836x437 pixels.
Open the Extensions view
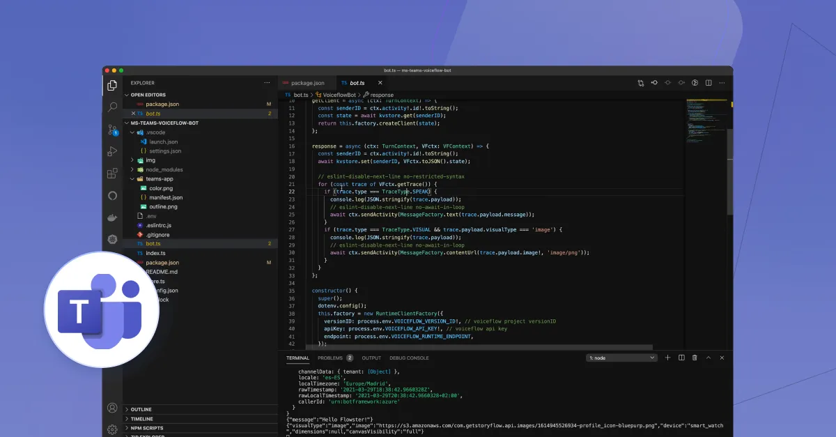112,173
